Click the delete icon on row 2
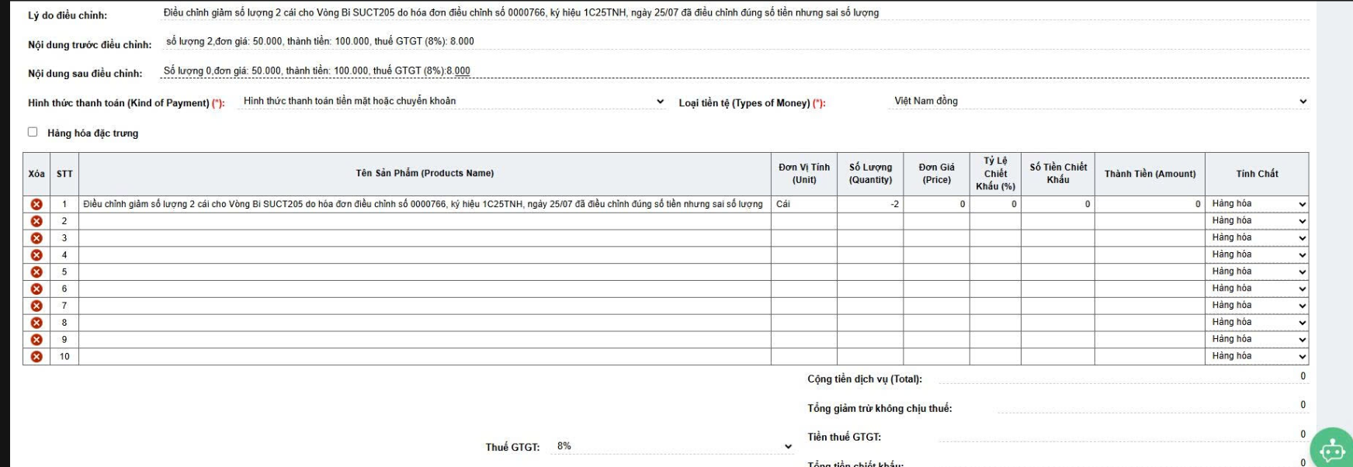 36,221
